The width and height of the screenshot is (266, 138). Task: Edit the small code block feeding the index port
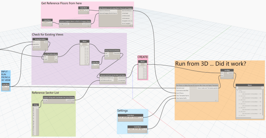coord(94,65)
